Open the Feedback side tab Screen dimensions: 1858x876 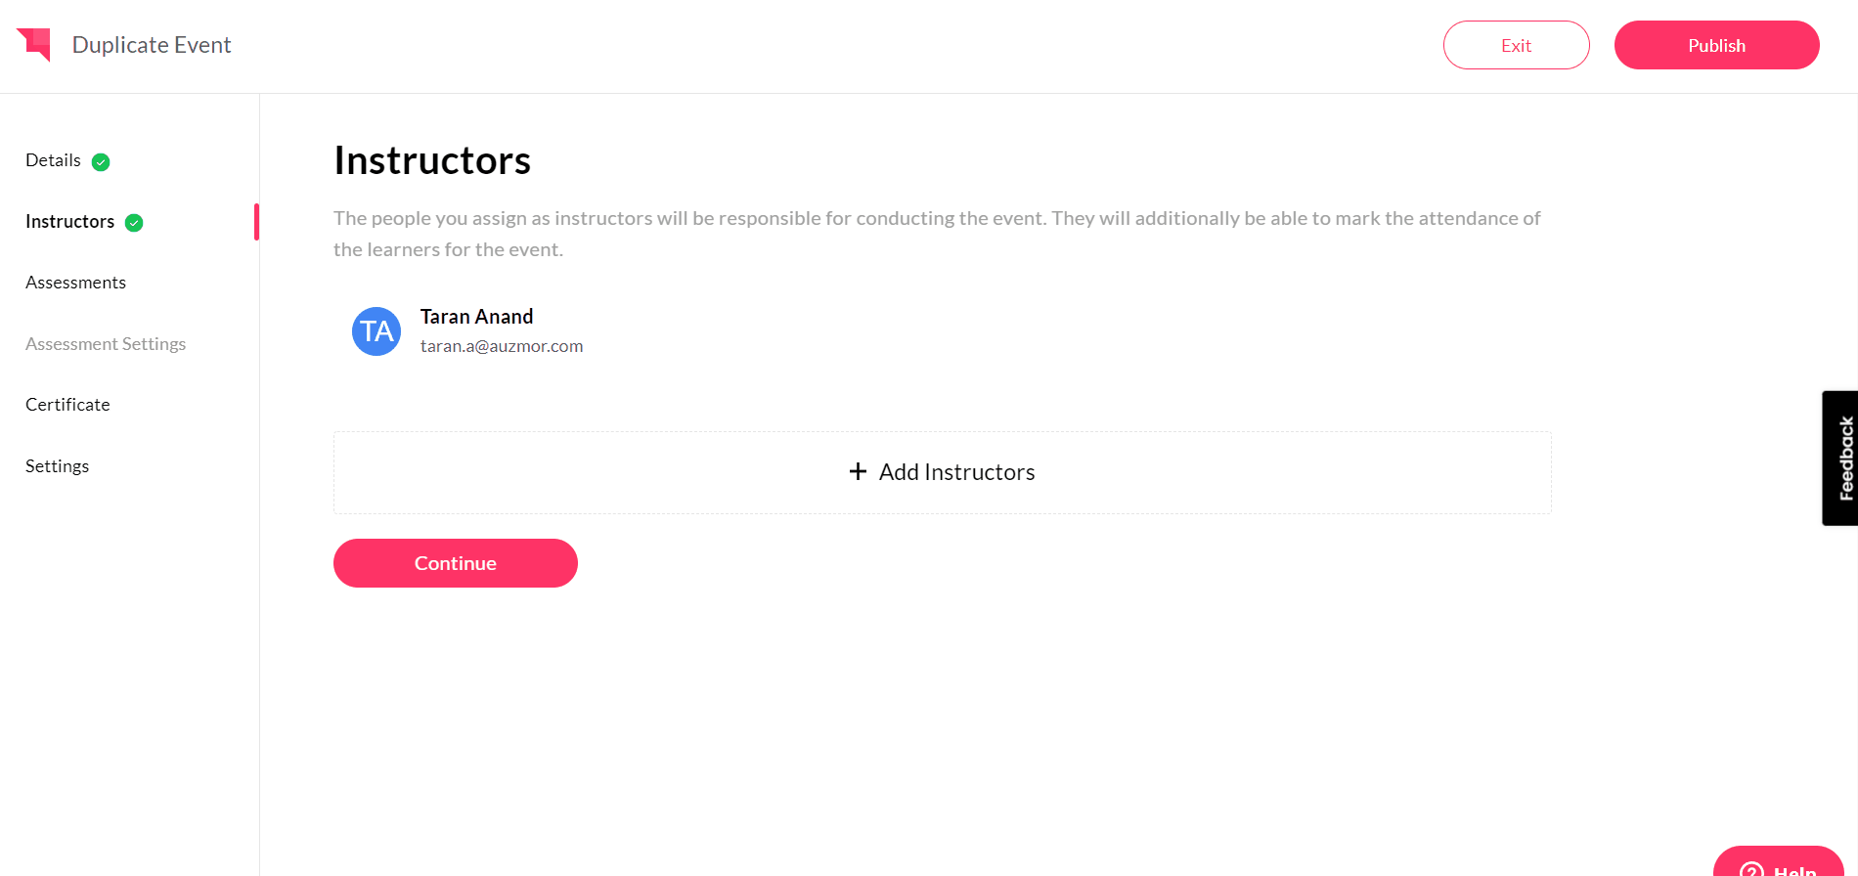point(1842,458)
